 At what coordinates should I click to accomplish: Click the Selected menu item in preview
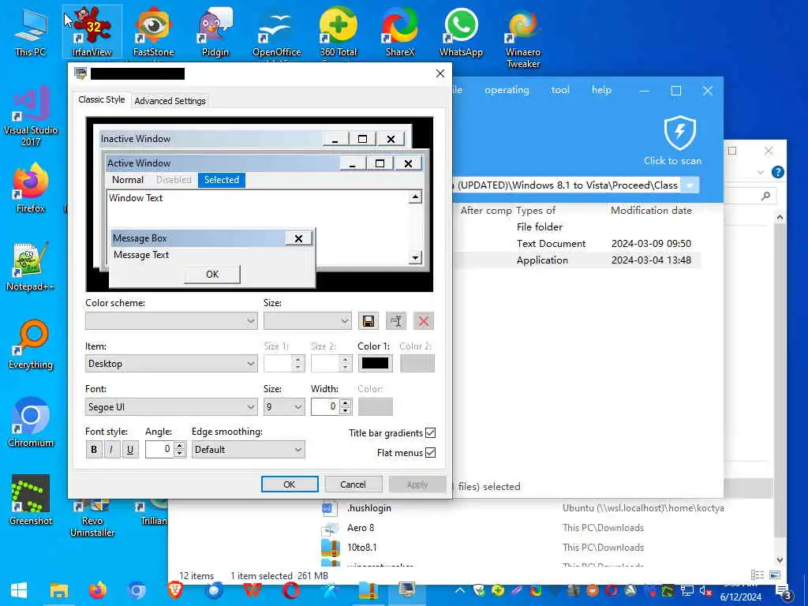coord(222,180)
